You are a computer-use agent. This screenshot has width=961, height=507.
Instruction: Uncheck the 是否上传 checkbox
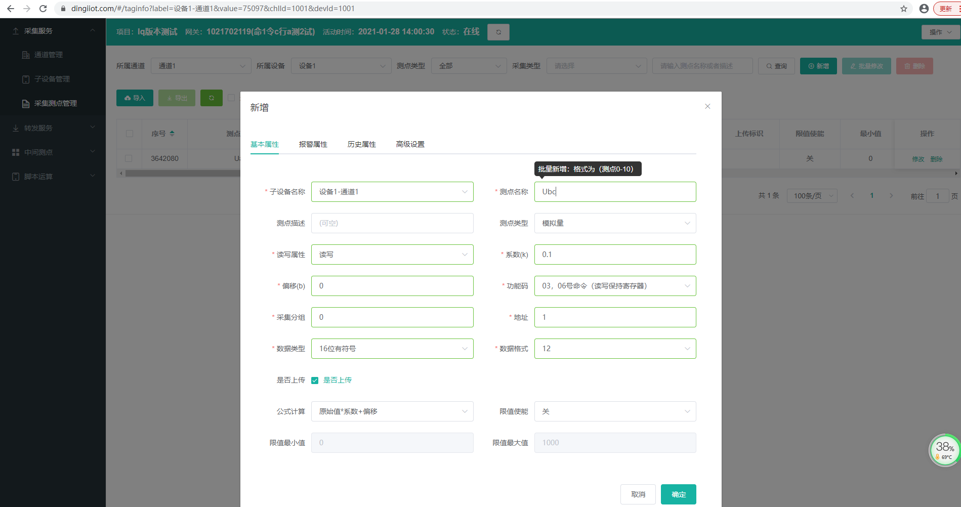315,381
